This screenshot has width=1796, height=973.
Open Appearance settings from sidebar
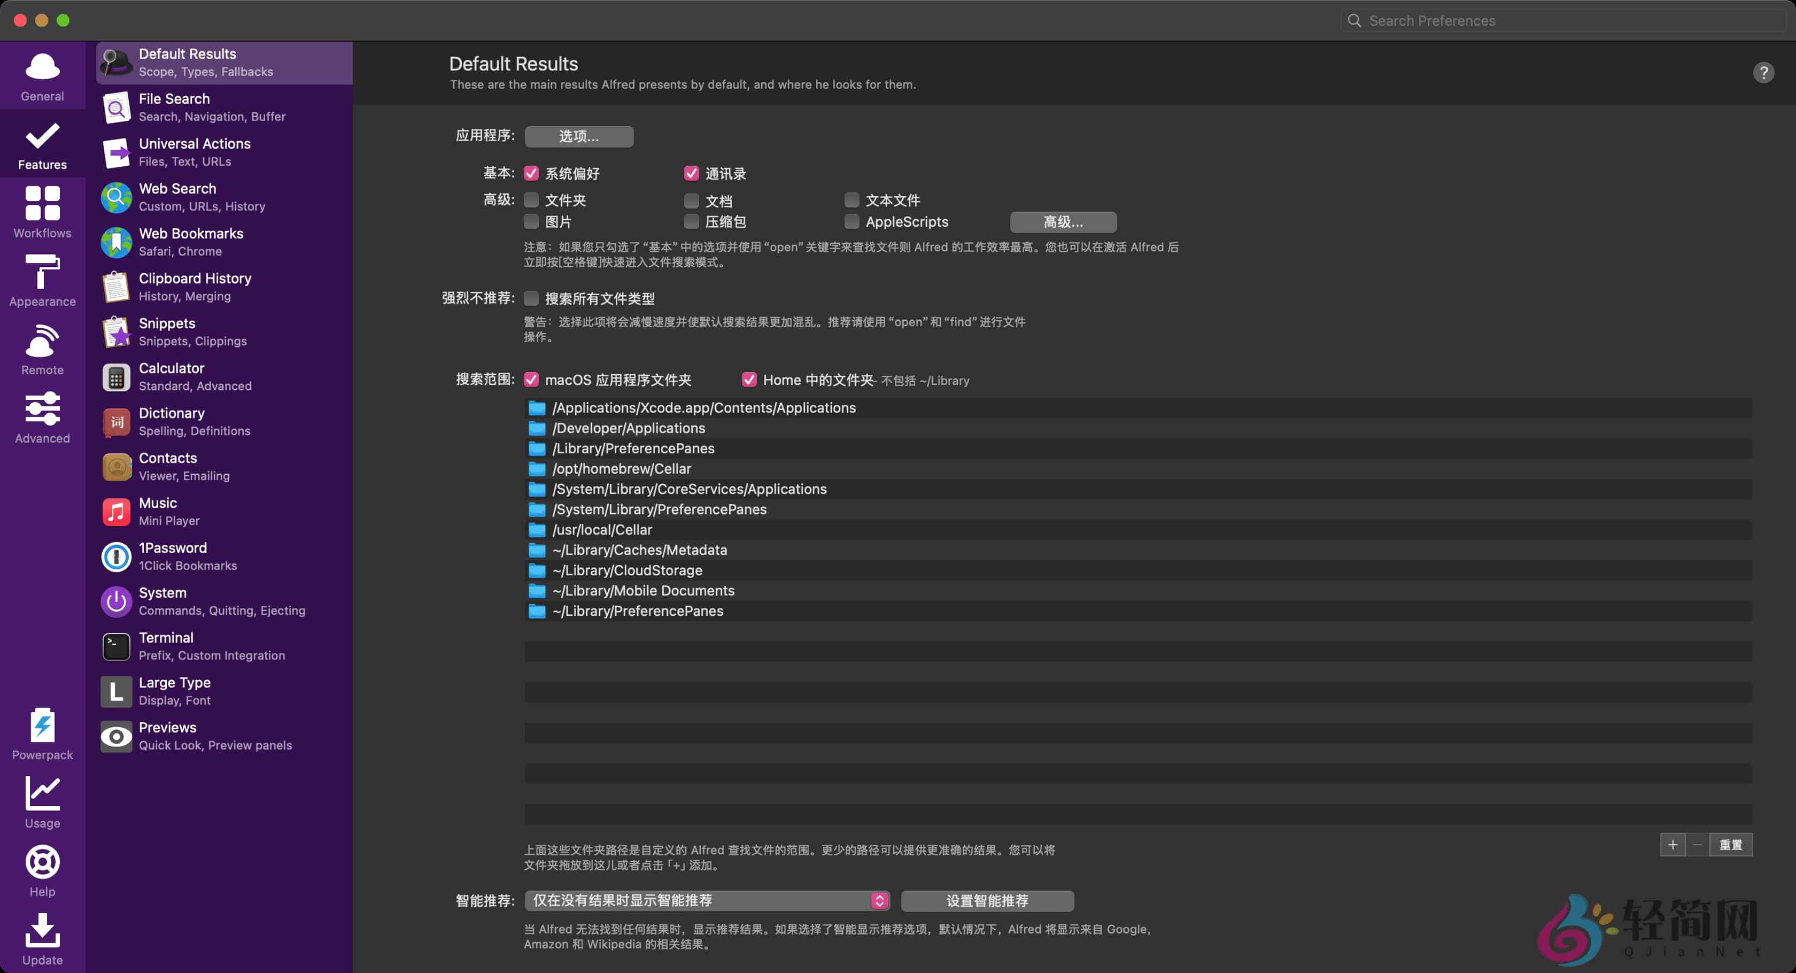pyautogui.click(x=42, y=279)
